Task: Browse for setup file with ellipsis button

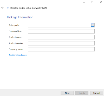Action: (x=93, y=25)
